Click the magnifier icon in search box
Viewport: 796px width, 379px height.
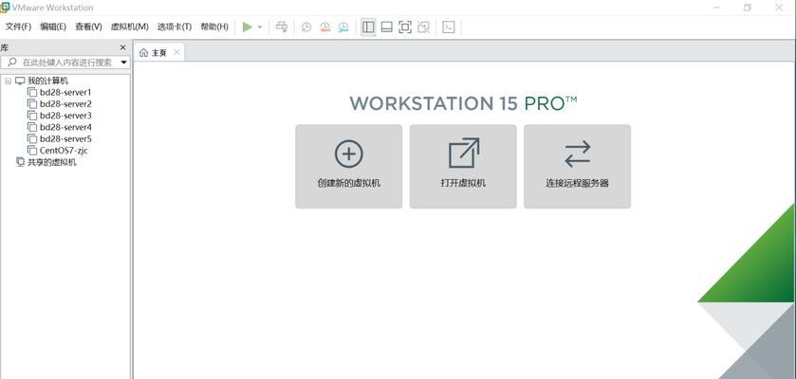point(12,63)
